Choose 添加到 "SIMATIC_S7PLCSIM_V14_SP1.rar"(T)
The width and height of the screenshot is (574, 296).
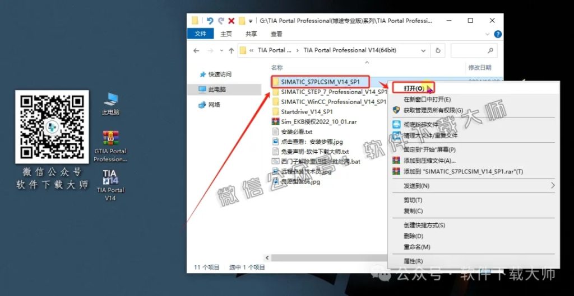click(x=463, y=171)
